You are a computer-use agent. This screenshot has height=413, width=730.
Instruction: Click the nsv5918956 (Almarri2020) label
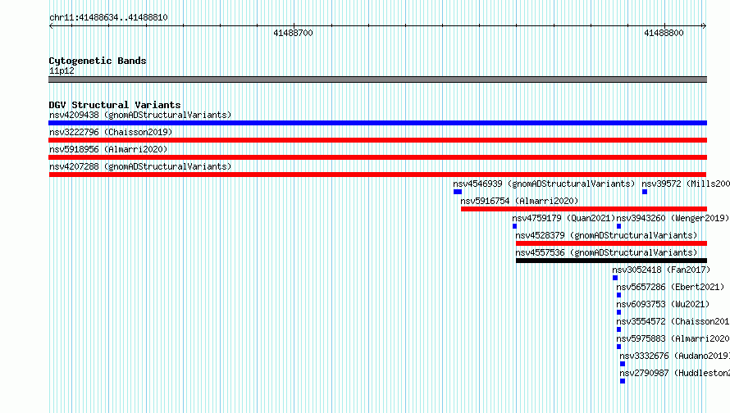tap(108, 149)
